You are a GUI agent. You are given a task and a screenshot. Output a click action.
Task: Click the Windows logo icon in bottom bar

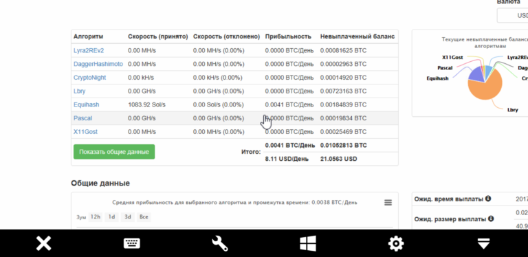[308, 243]
